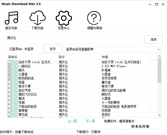
Task: Click the HQ badge next to 简单爱
Action: click(15, 111)
